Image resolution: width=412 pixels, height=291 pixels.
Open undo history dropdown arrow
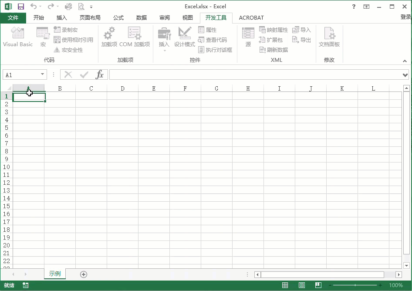(40, 7)
